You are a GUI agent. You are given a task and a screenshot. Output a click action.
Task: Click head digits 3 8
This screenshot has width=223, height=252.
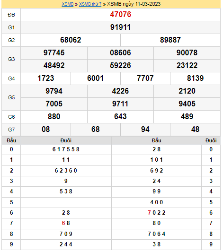[156, 244]
